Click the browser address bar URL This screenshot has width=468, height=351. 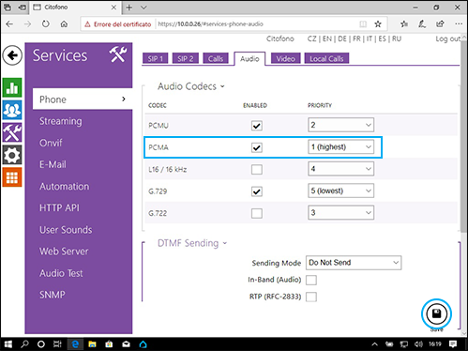pyautogui.click(x=211, y=24)
